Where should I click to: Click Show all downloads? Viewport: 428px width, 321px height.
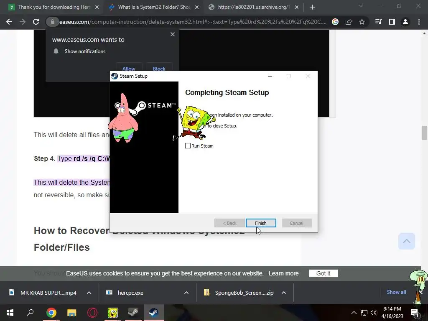[x=396, y=292]
